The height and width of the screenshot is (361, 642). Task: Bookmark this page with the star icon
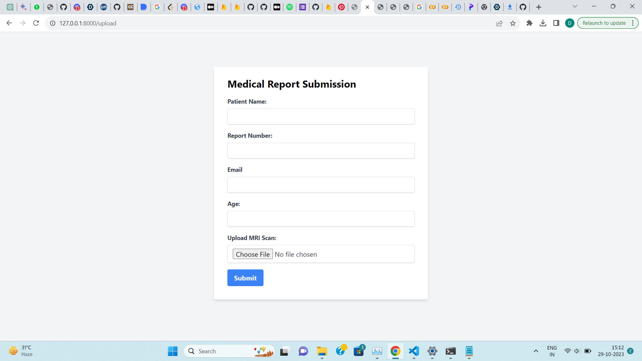pyautogui.click(x=513, y=23)
